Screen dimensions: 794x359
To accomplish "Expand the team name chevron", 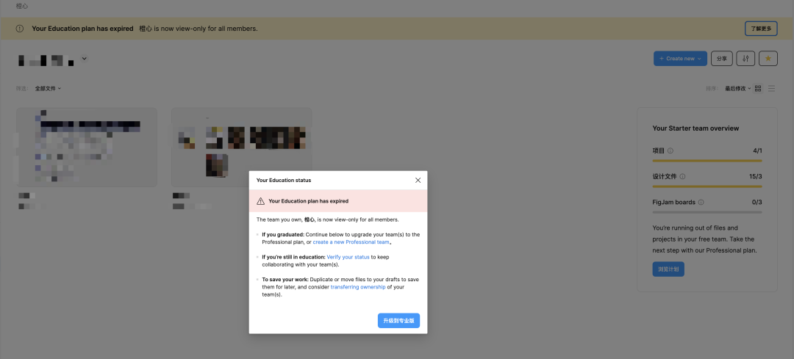I will [85, 58].
